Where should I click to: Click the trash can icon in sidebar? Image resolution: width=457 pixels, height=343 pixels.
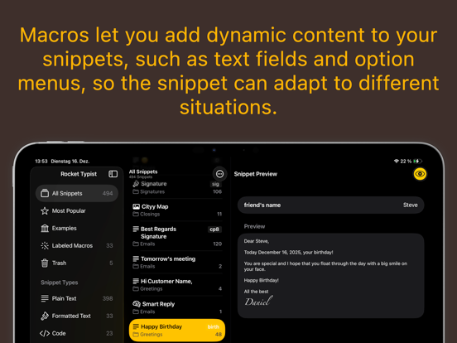pos(45,263)
